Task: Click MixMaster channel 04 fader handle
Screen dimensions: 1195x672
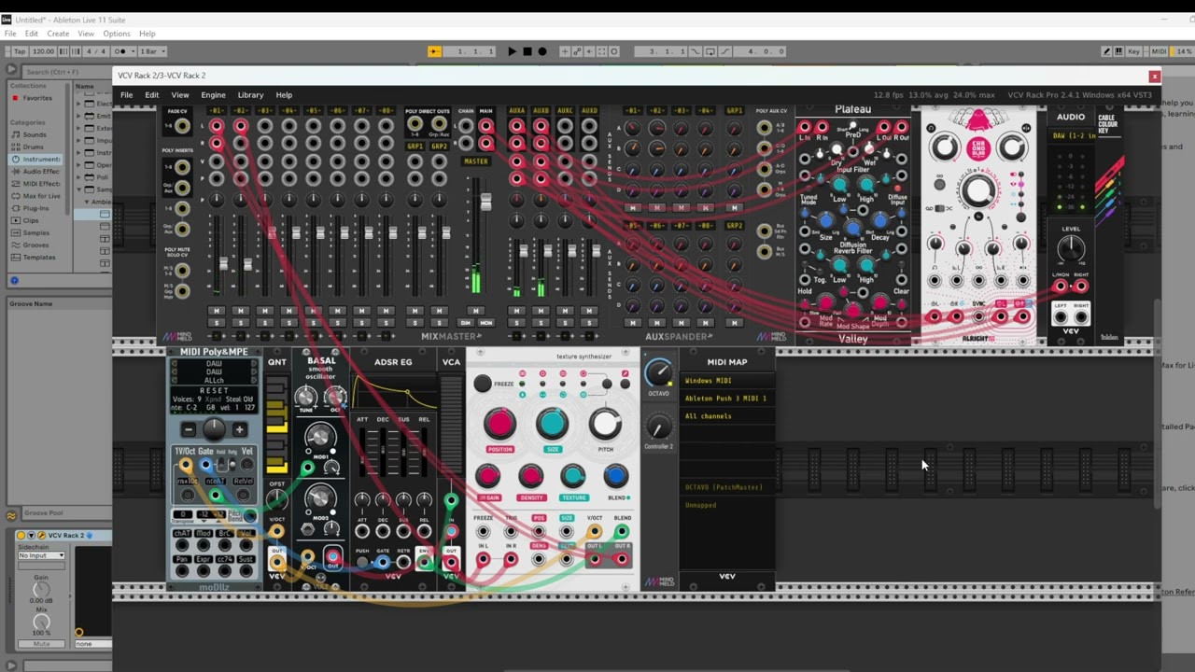Action: point(296,232)
